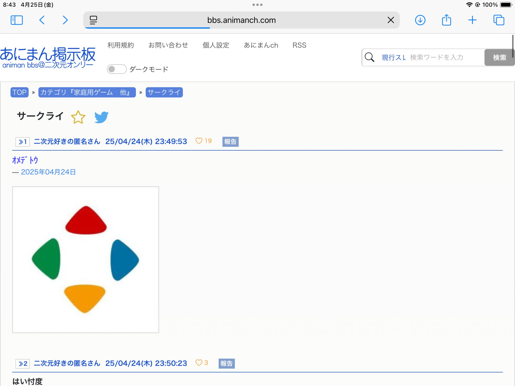Go to 利用規約 in the top menu

point(121,45)
